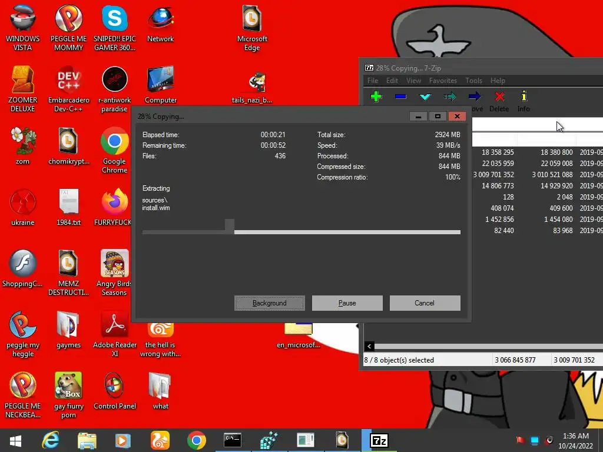603x452 pixels.
Task: Open the media player taskbar icon
Action: tap(123, 440)
